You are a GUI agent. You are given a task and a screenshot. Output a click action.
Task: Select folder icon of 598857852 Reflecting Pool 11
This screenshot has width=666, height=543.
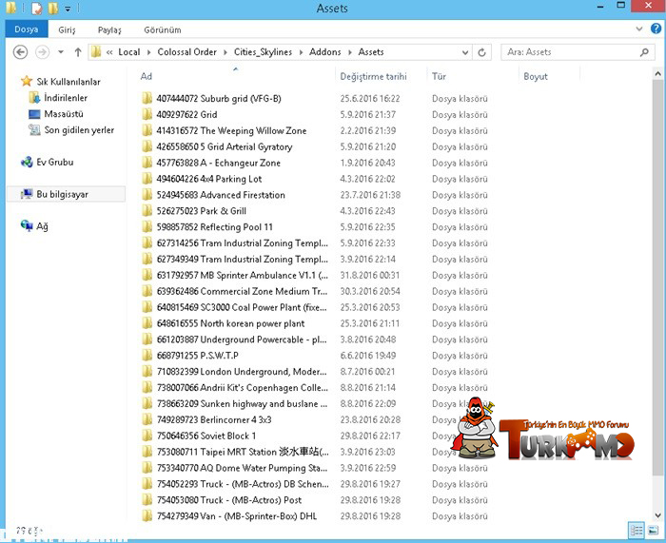pos(147,227)
